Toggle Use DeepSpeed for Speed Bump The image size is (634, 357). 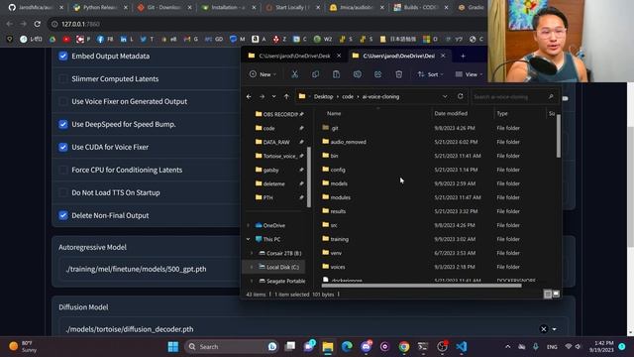coord(63,124)
